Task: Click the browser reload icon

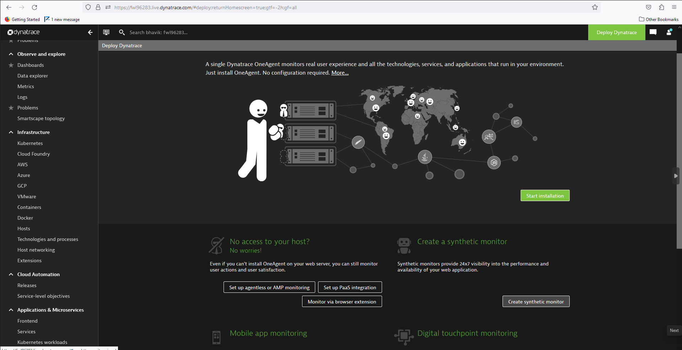Action: point(34,7)
